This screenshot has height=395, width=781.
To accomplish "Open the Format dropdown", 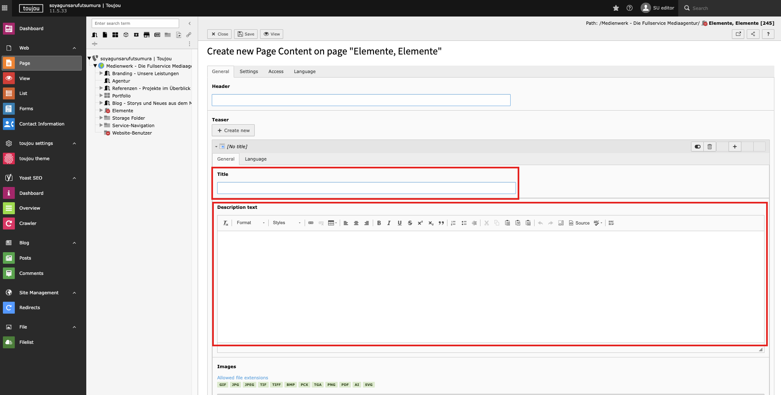I will tap(250, 223).
